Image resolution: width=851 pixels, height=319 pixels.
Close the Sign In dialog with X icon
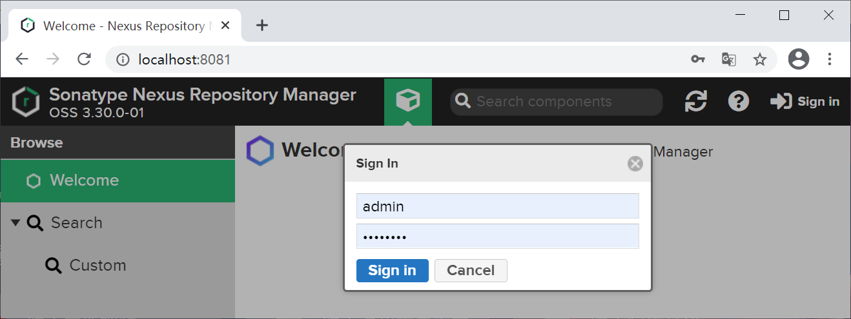point(635,164)
